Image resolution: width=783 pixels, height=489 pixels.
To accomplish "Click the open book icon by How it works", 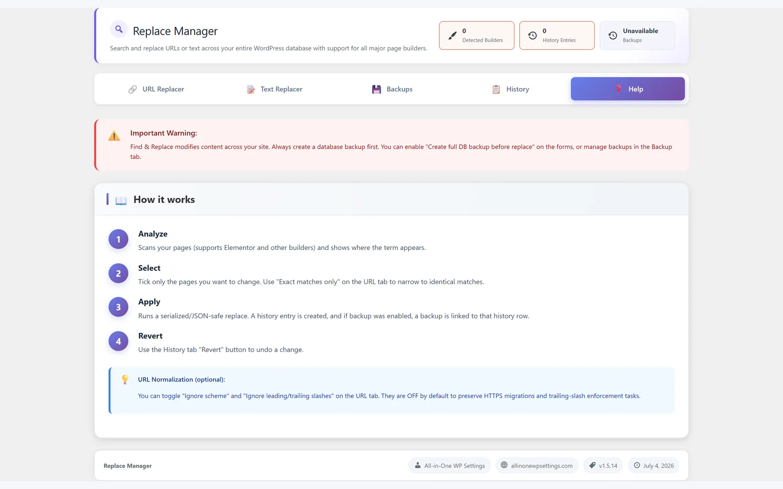I will (x=121, y=200).
